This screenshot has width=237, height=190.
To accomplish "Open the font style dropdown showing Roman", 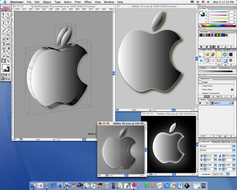I will [x=234, y=150].
